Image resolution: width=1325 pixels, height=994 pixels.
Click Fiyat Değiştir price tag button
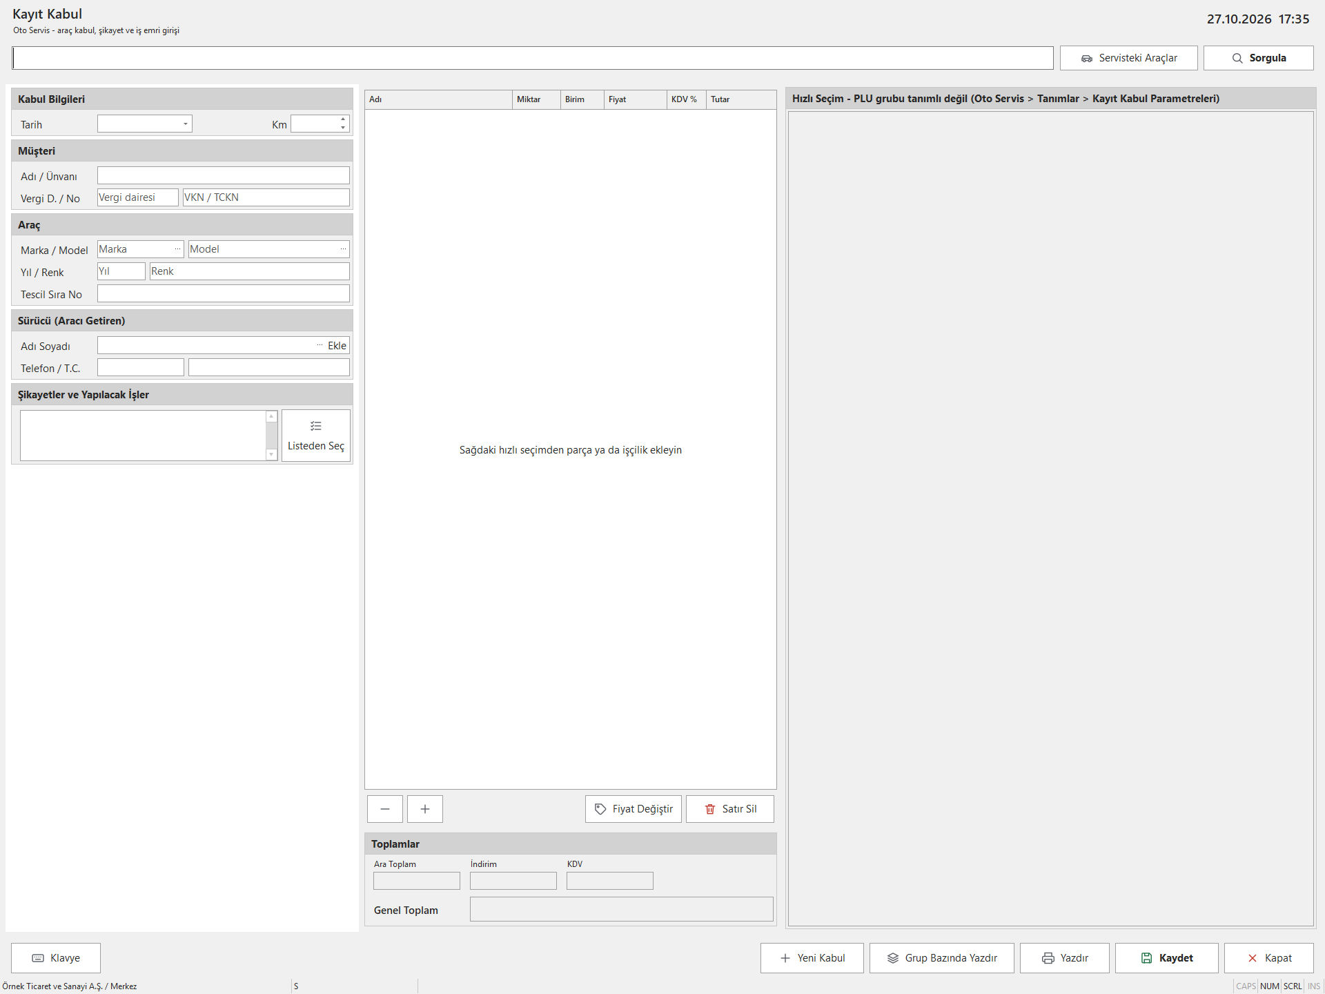(x=634, y=809)
